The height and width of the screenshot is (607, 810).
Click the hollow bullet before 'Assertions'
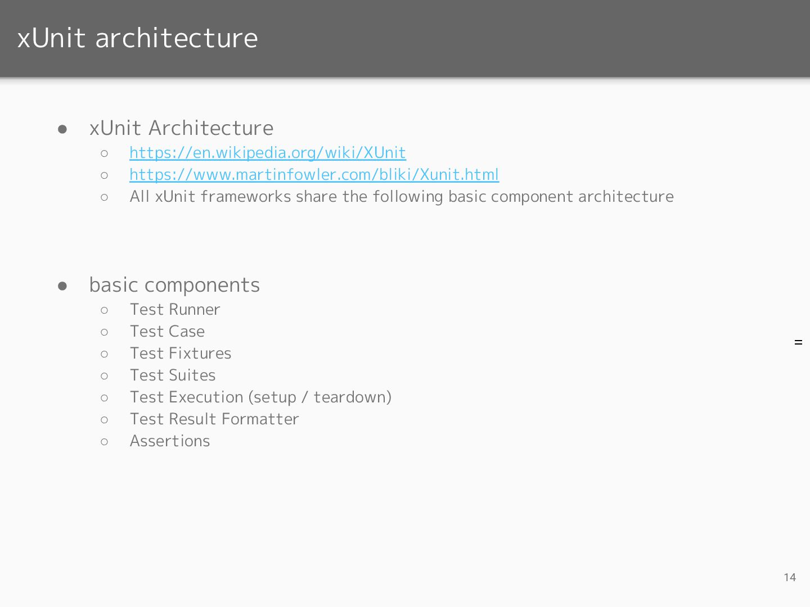click(x=105, y=442)
